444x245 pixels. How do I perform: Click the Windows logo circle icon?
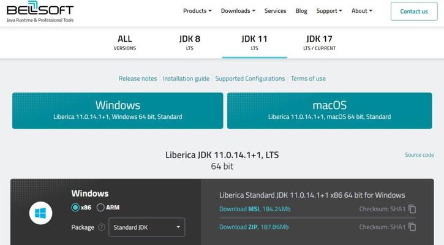point(41,214)
